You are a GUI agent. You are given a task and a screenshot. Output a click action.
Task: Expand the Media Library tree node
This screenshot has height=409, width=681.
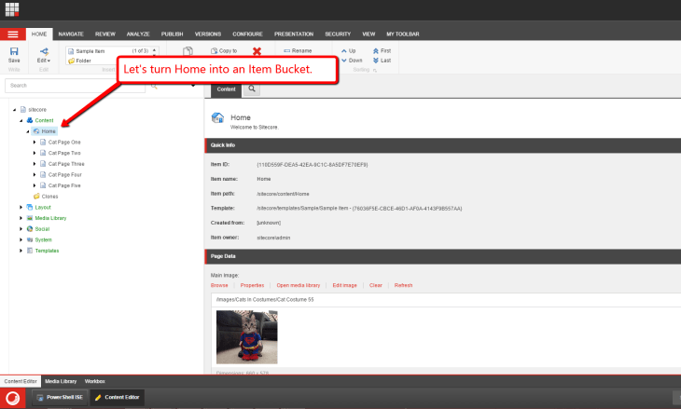[x=21, y=217]
